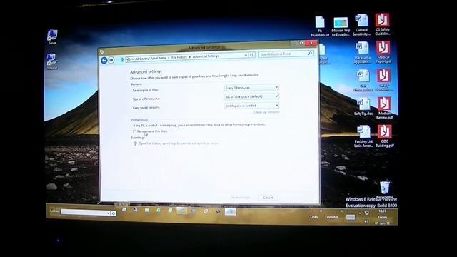
Task: Open the taskbar Address dropdown arrow
Action: 108,213
